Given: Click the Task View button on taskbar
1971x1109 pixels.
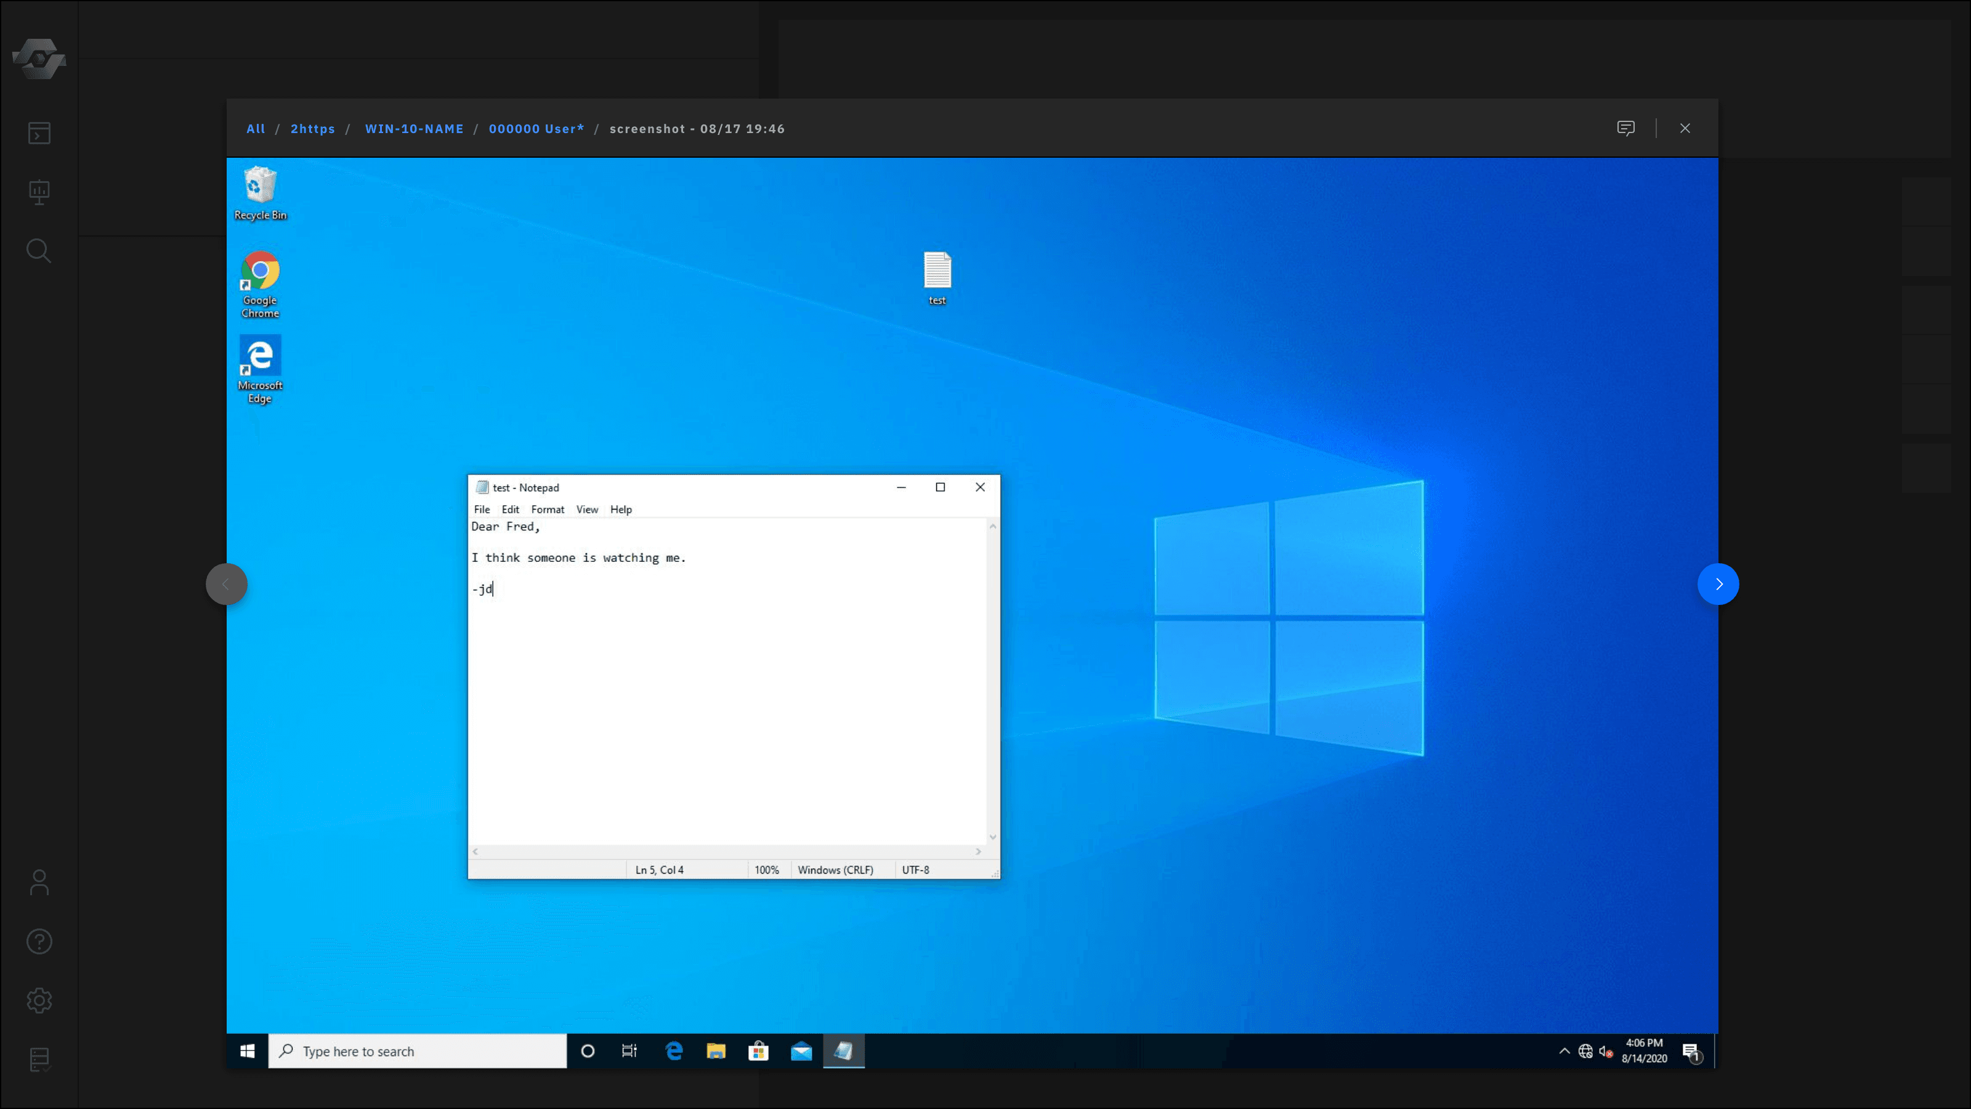Looking at the screenshot, I should click(x=629, y=1049).
